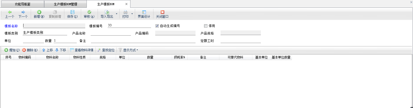This screenshot has width=413, height=108.
Task: Enable the 停用 checkbox
Action: coord(206,26)
